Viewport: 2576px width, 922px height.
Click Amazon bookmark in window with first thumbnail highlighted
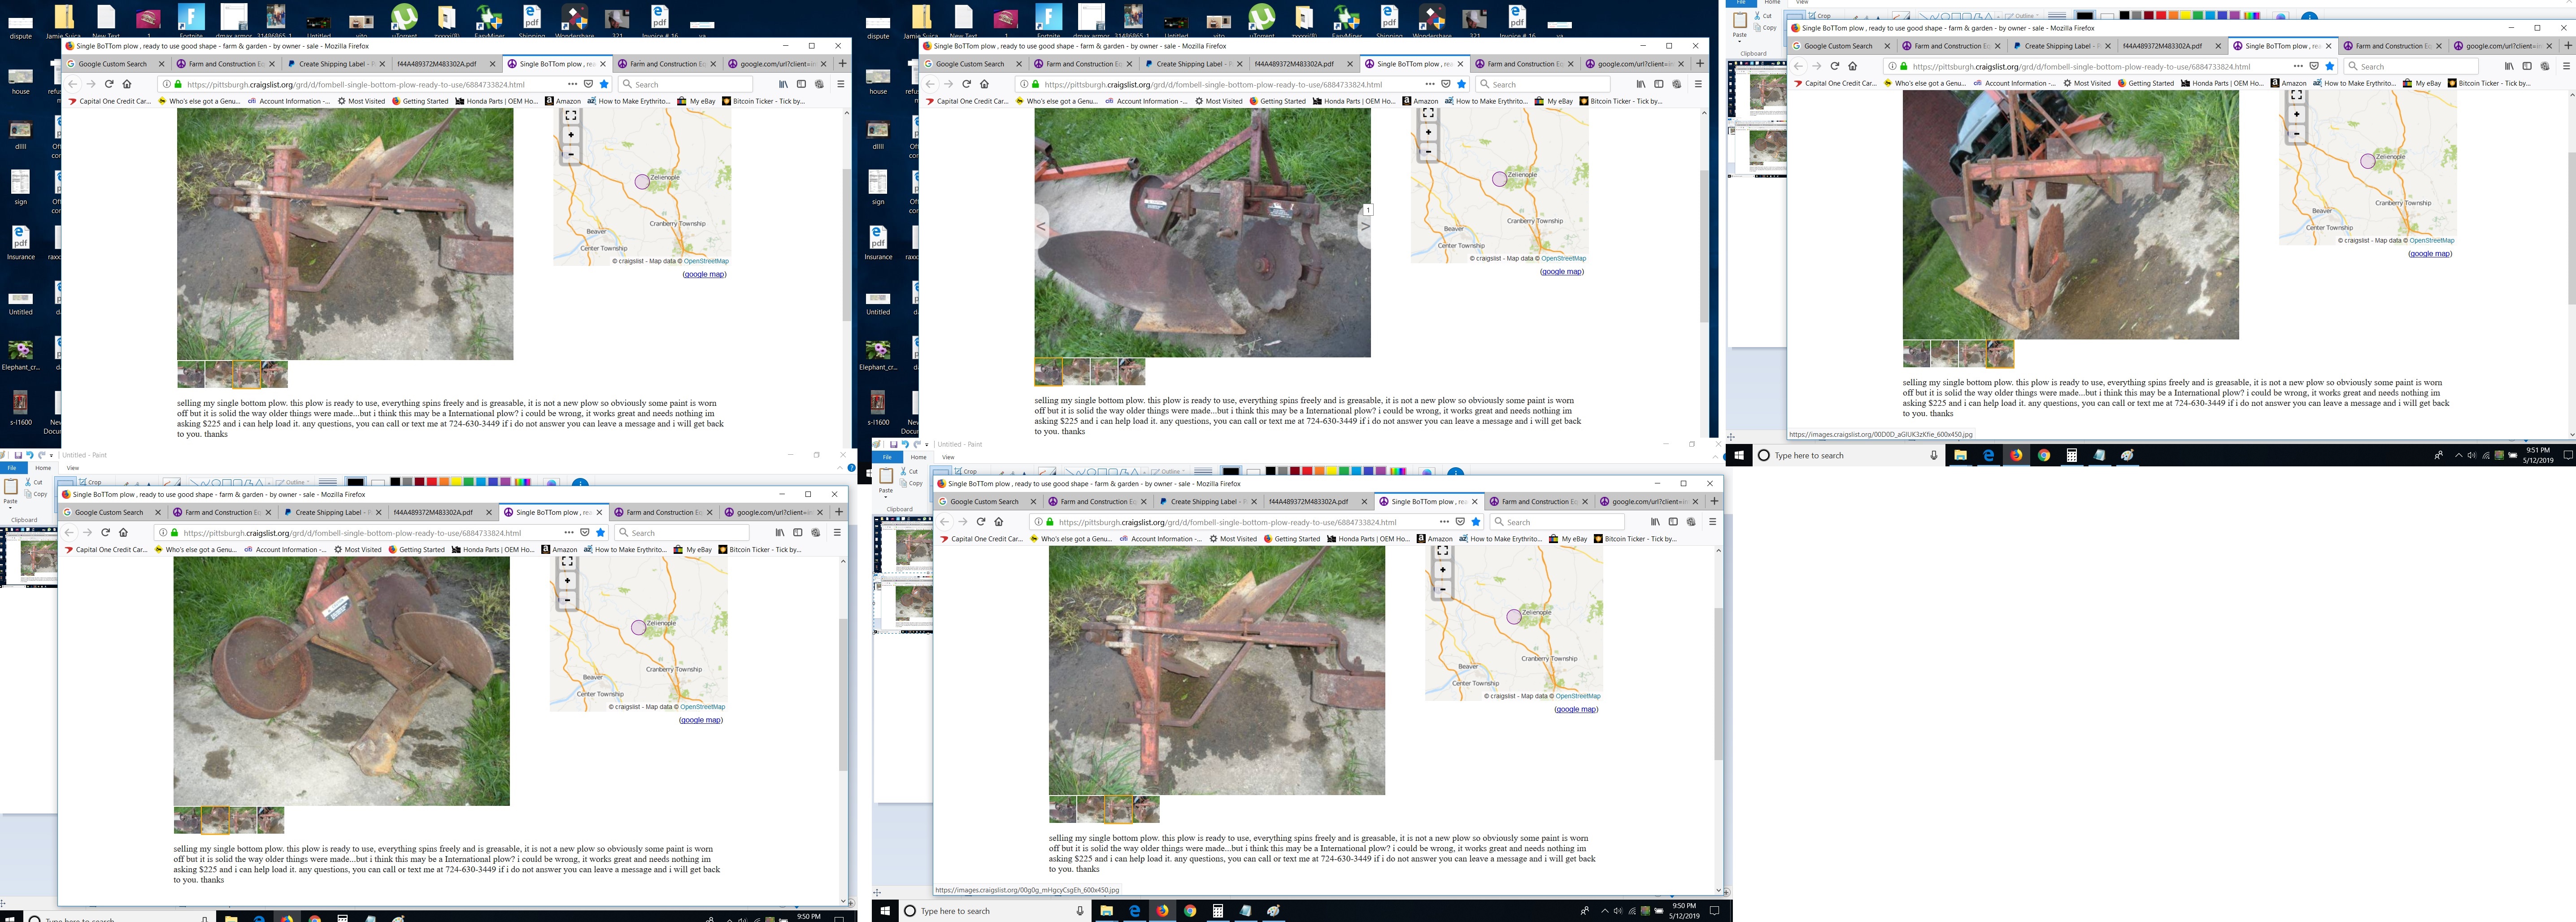click(x=1420, y=101)
